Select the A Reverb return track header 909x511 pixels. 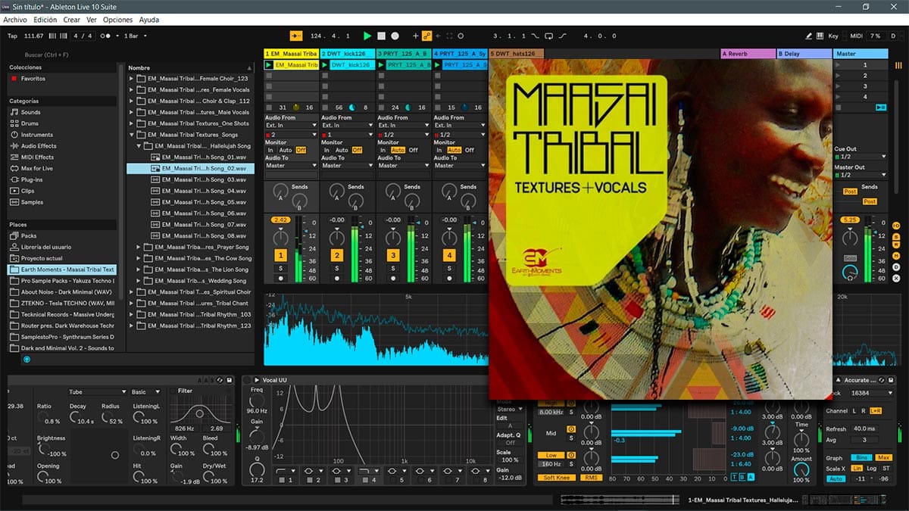(x=747, y=54)
